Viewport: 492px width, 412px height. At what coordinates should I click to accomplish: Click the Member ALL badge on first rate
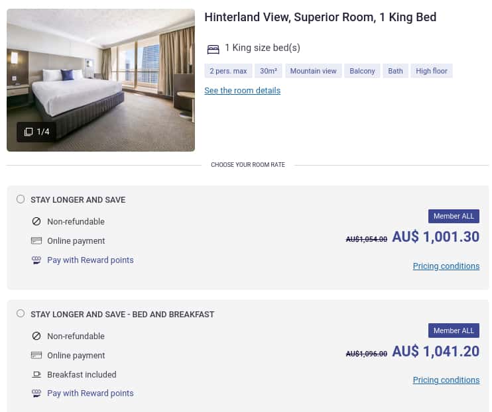[454, 217]
